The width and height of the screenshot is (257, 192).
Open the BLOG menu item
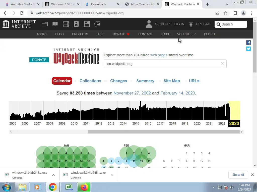(59, 34)
